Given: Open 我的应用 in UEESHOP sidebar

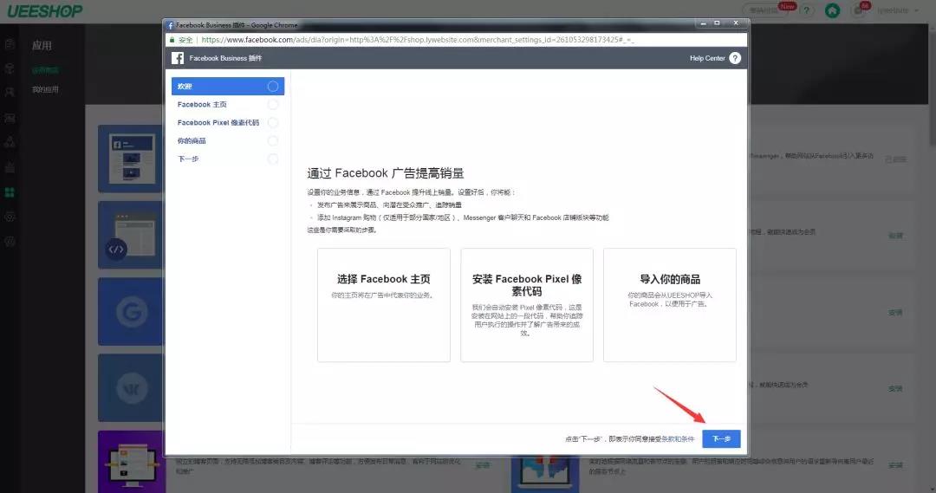Looking at the screenshot, I should tap(45, 89).
